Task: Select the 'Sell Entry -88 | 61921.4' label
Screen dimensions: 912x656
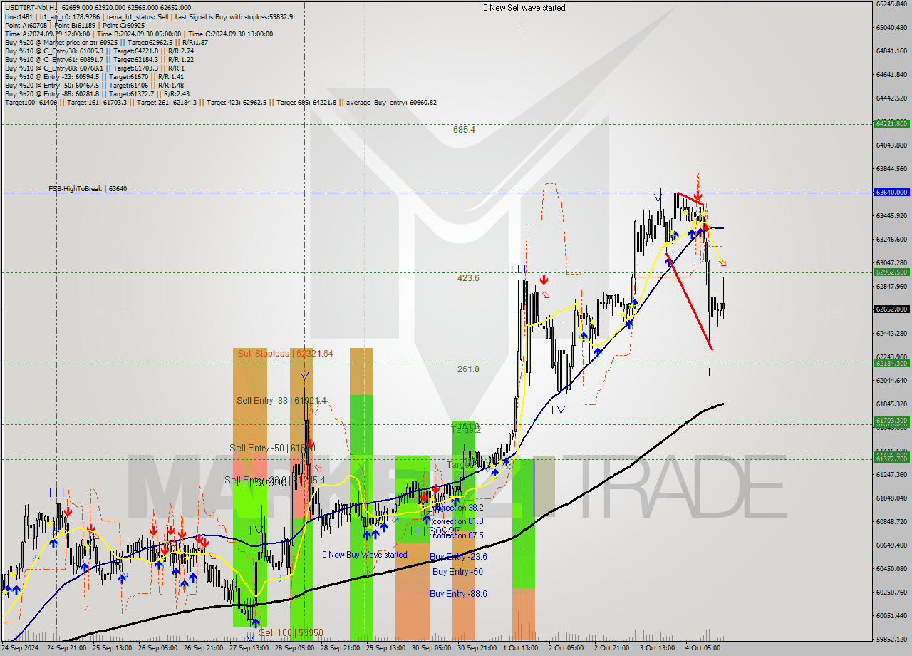Action: [281, 401]
